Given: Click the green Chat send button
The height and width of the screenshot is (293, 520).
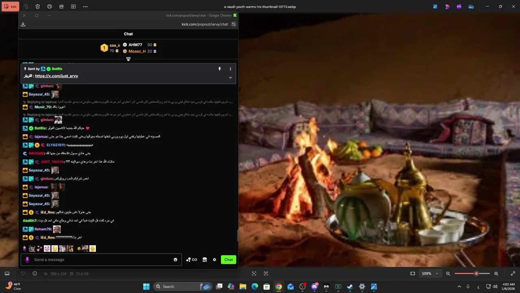Looking at the screenshot, I should point(229,260).
